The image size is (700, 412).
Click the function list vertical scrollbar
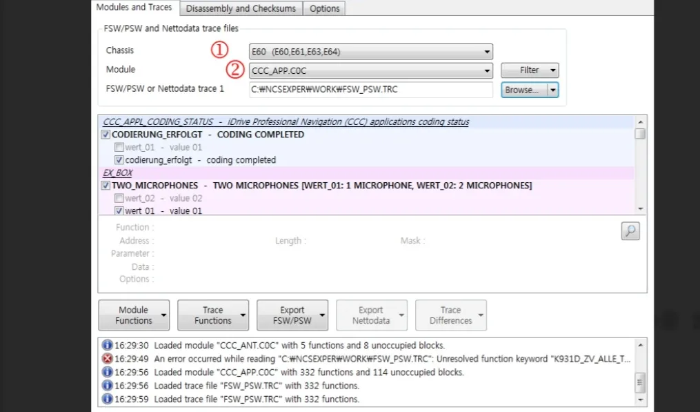[640, 166]
